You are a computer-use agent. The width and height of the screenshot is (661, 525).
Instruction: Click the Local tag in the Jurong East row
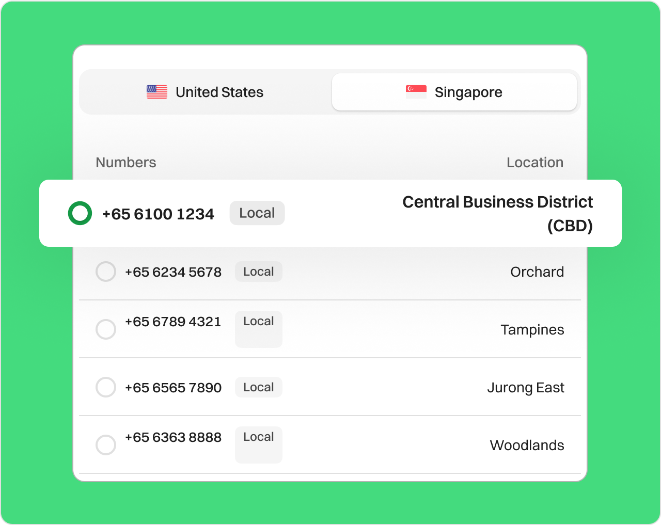[259, 387]
